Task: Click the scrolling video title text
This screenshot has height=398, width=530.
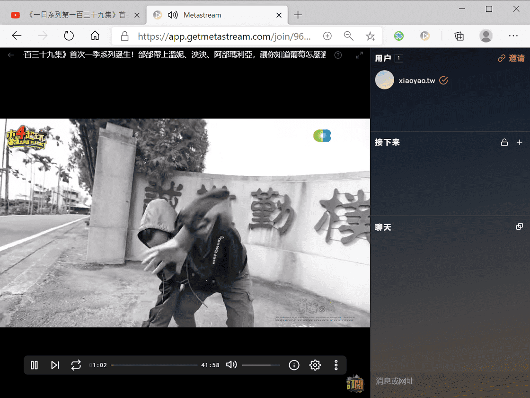Action: coord(175,54)
